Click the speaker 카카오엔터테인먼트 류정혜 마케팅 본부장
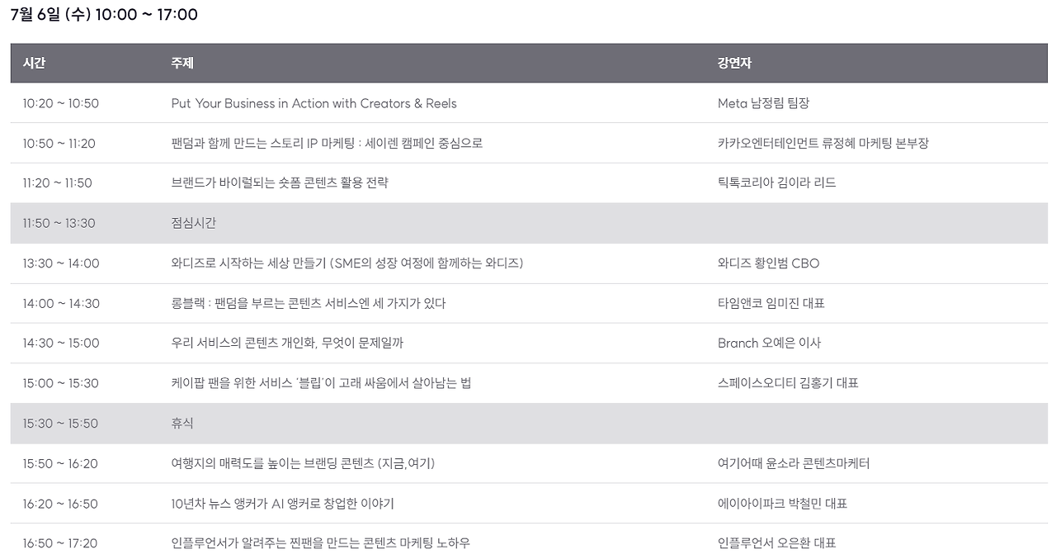 [823, 144]
